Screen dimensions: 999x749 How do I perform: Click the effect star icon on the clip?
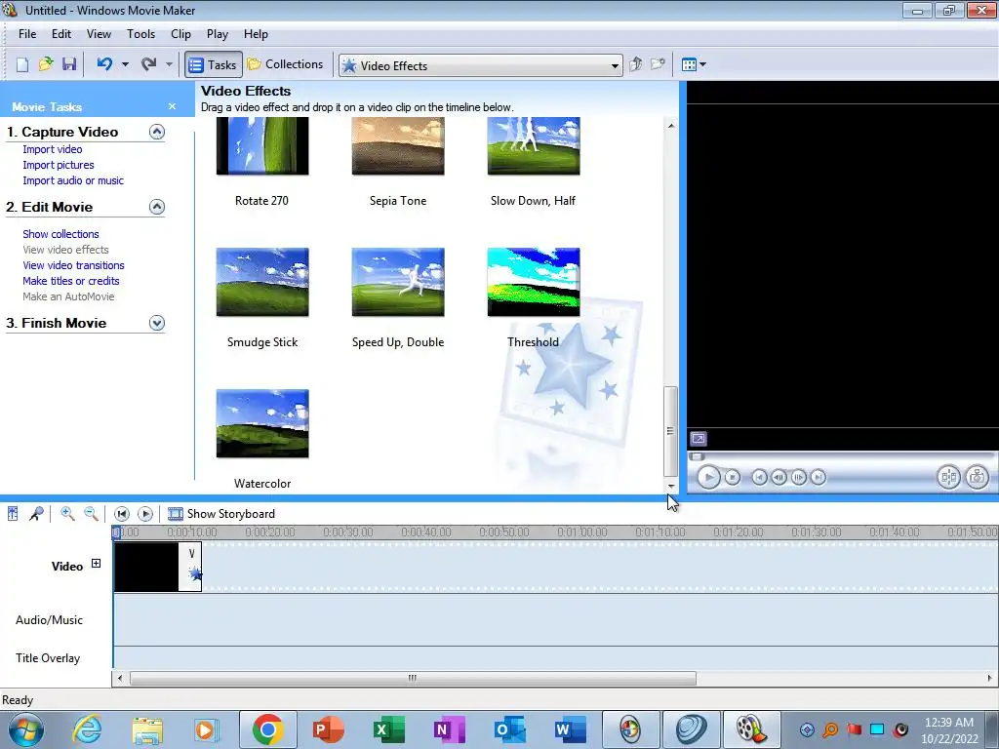point(195,573)
